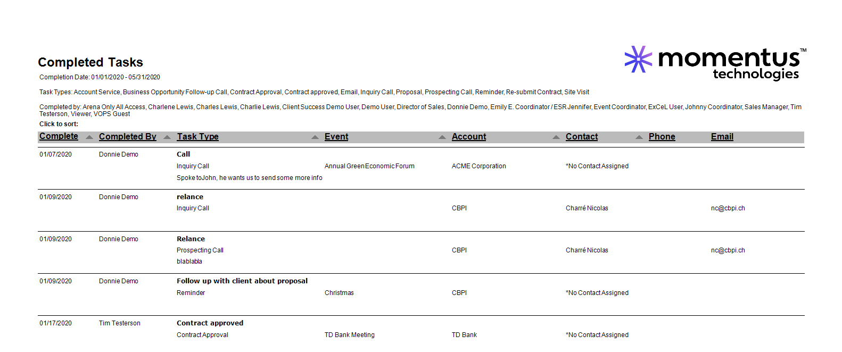Select the Task Types filter line

(x=314, y=92)
